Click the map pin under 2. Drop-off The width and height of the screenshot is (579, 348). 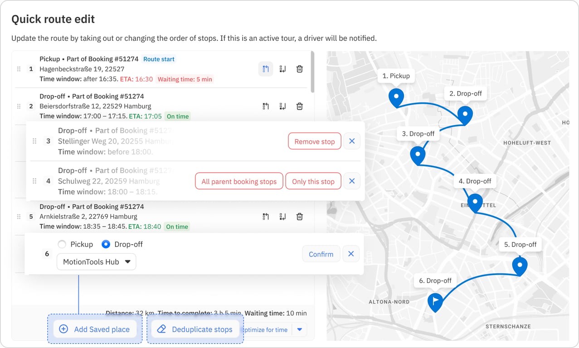[465, 116]
